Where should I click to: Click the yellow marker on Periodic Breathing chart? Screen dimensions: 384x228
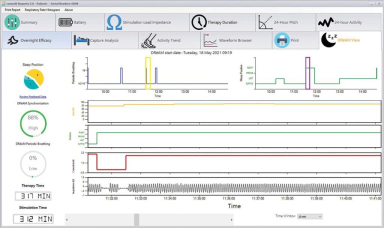[148, 73]
